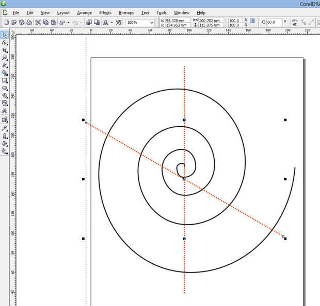The width and height of the screenshot is (320, 306).
Task: Open the Effects menu
Action: [105, 12]
